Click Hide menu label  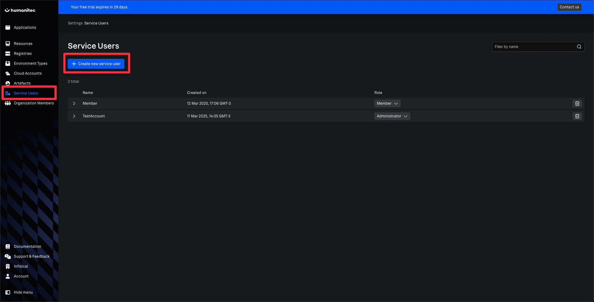23,292
